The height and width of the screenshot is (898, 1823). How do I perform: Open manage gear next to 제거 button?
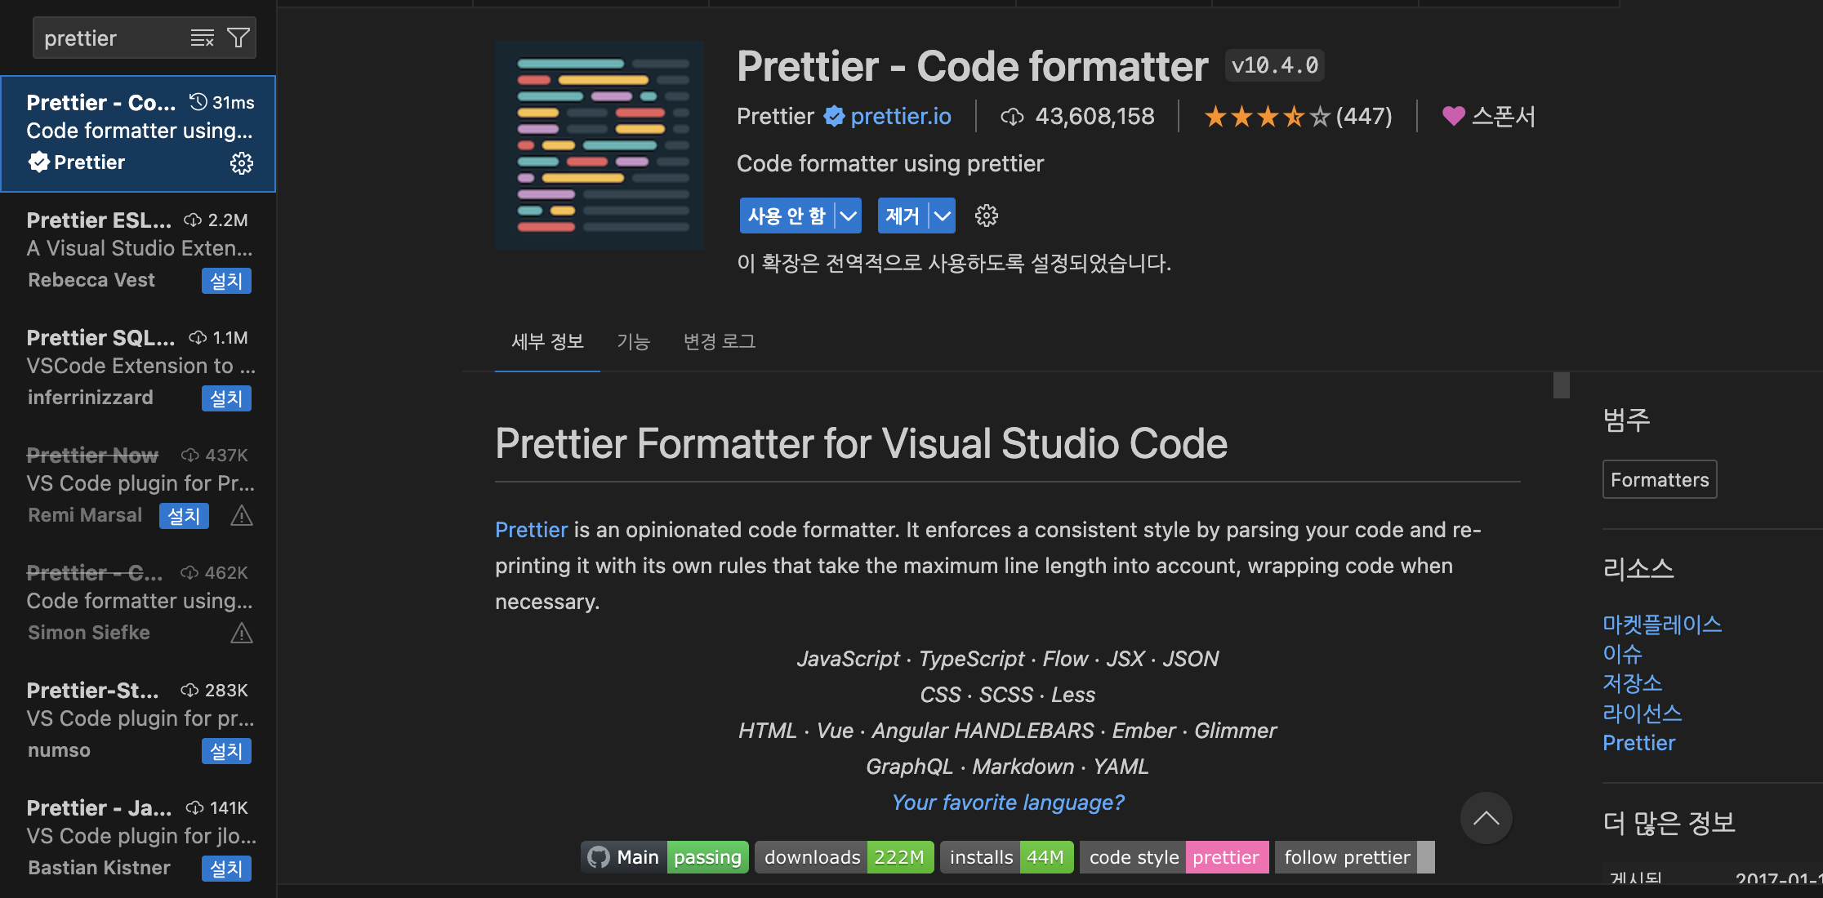[987, 216]
